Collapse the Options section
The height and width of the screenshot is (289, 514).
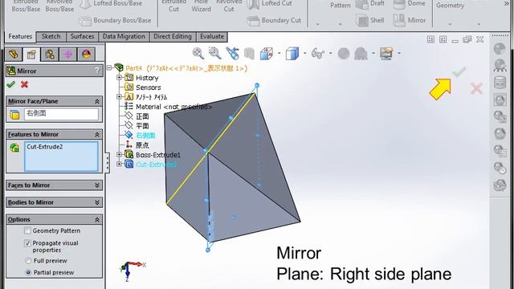tap(97, 220)
